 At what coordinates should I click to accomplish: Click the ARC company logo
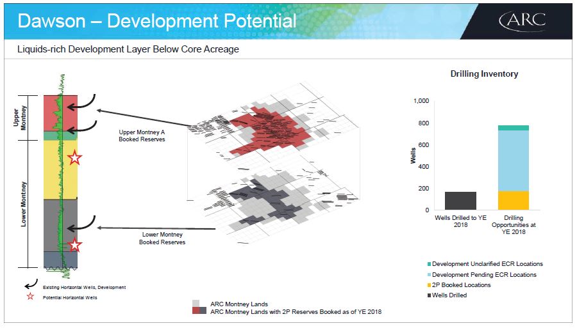click(x=523, y=20)
